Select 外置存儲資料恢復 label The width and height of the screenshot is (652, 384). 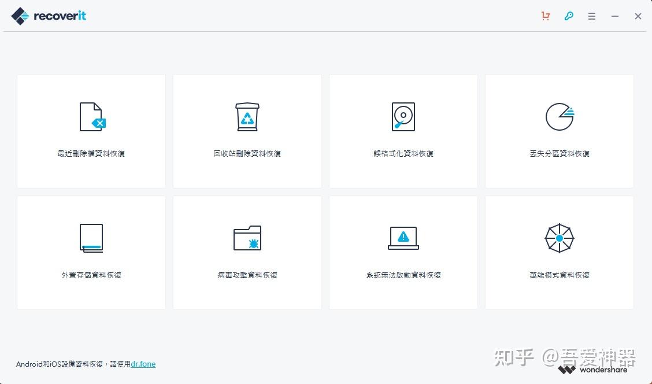(x=91, y=275)
